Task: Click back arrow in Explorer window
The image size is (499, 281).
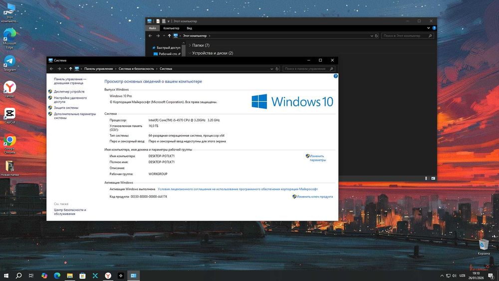Action: click(x=150, y=35)
